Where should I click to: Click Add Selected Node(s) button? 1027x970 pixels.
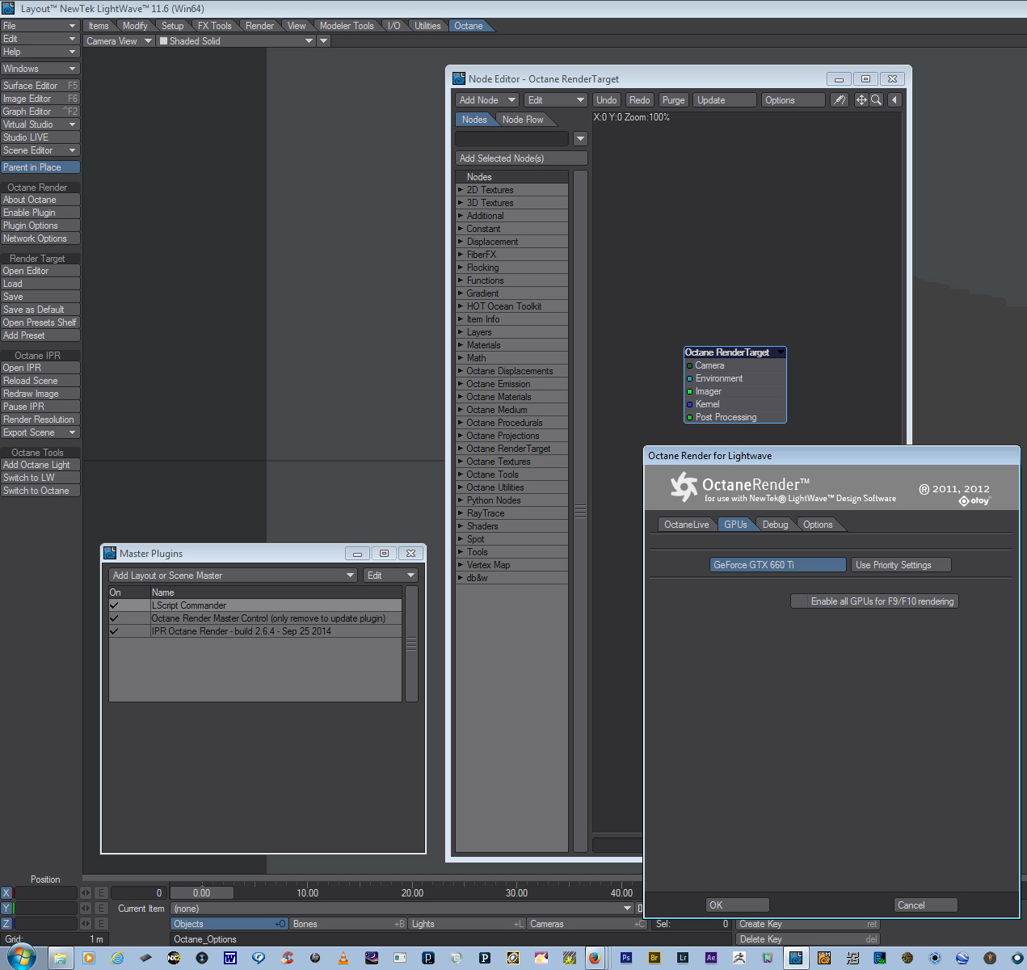521,158
